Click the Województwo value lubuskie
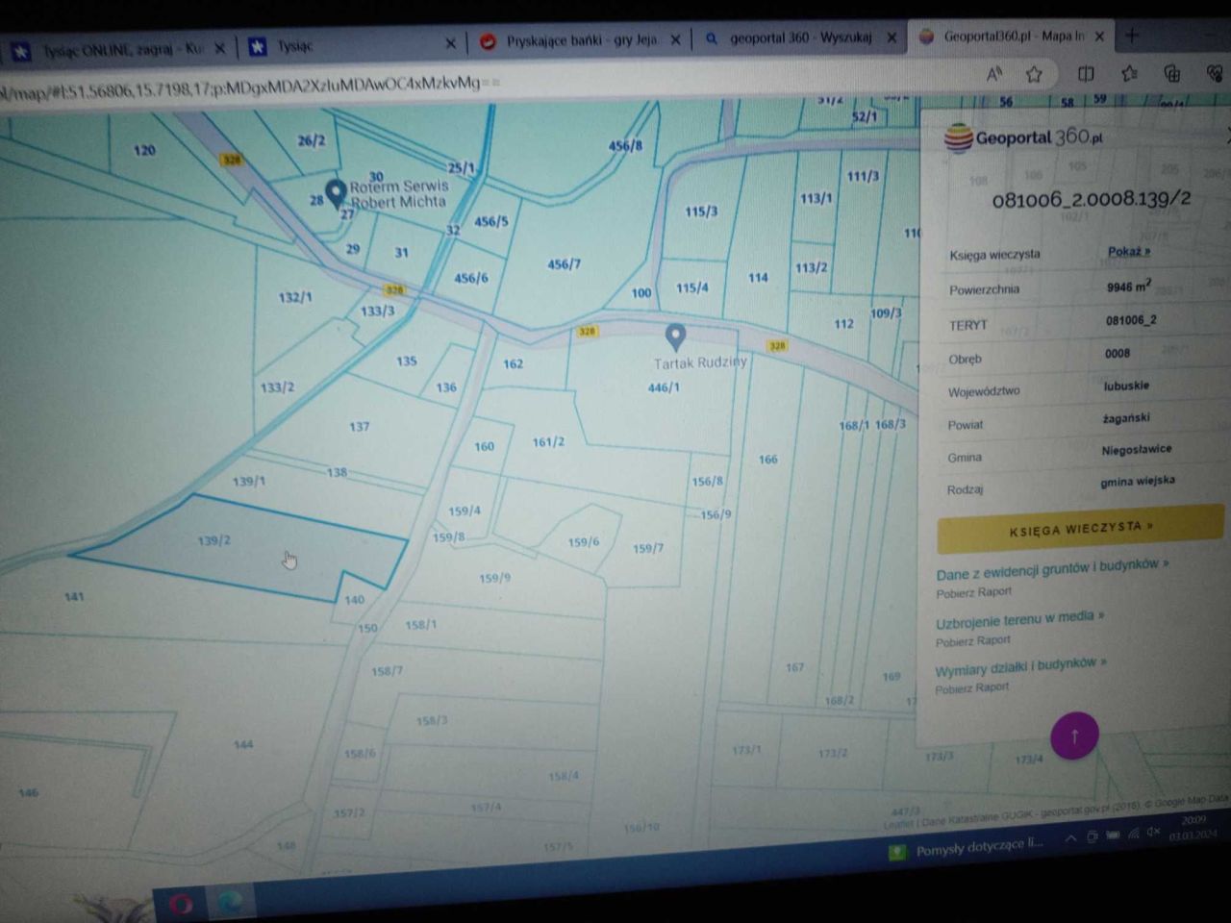The width and height of the screenshot is (1231, 923). [x=1126, y=386]
